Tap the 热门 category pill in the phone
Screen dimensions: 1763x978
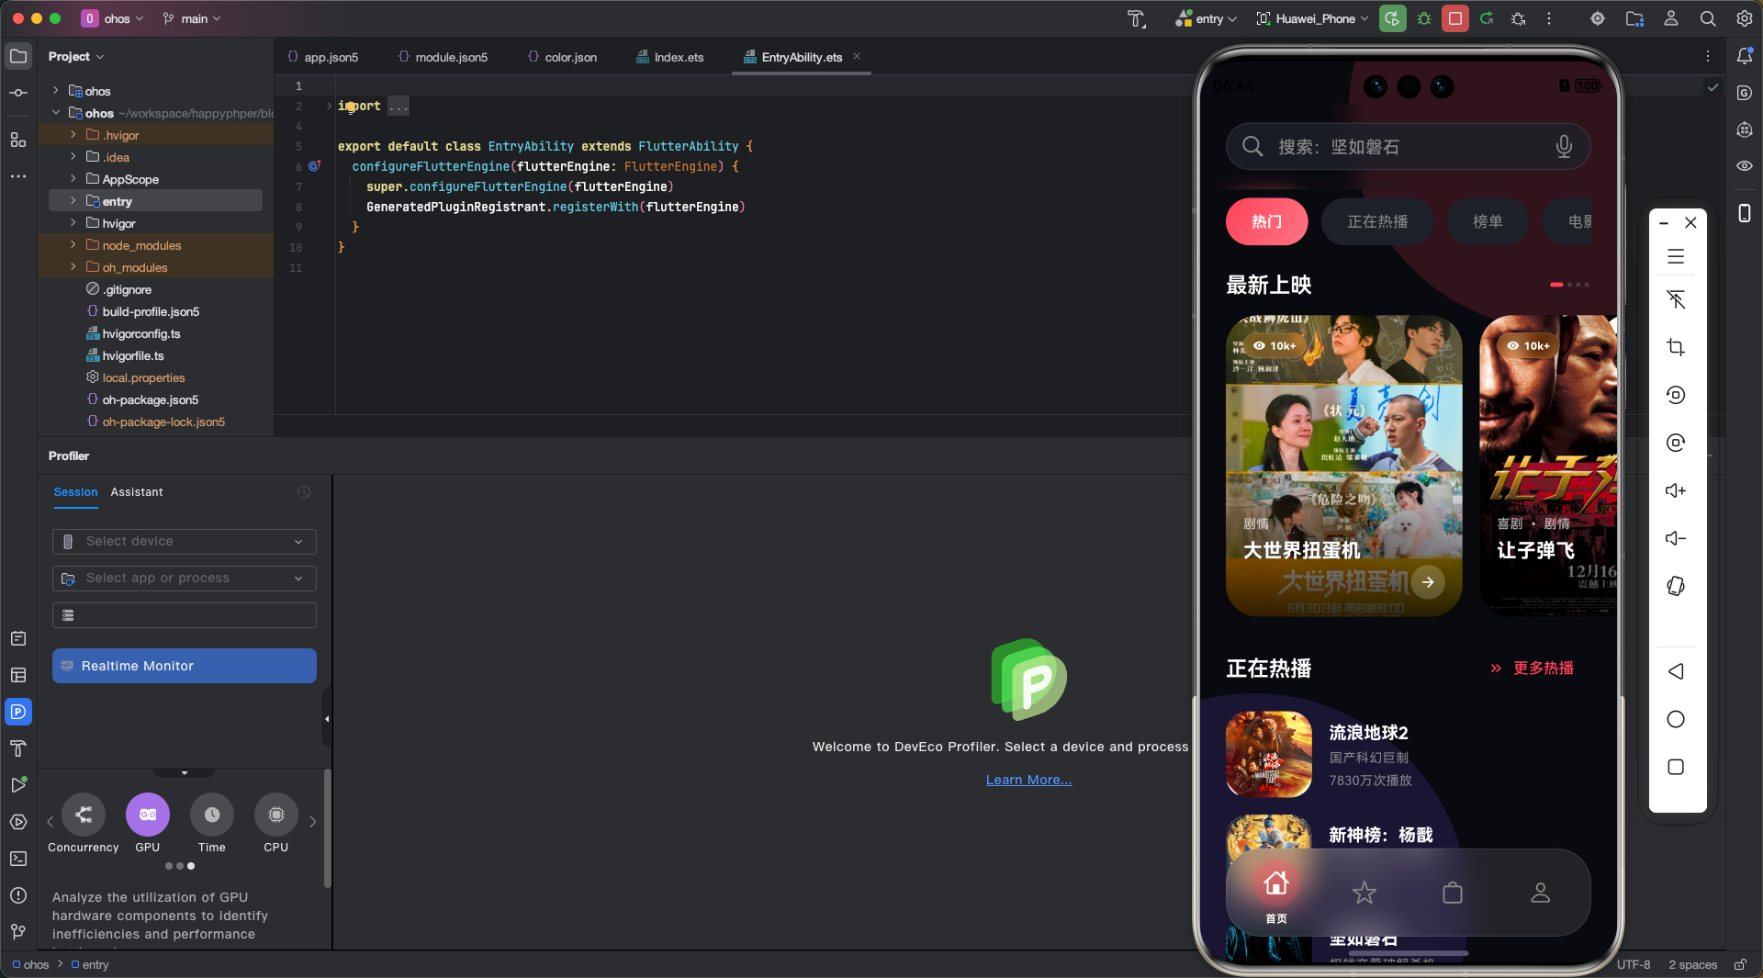[x=1266, y=221]
